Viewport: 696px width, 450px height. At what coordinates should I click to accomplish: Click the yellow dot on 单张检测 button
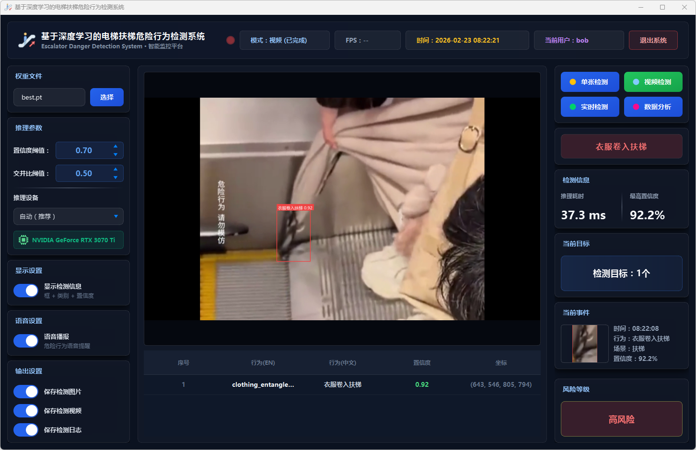tap(572, 82)
